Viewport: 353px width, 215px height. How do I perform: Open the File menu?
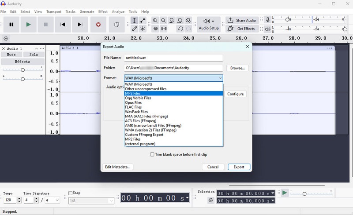(3, 12)
